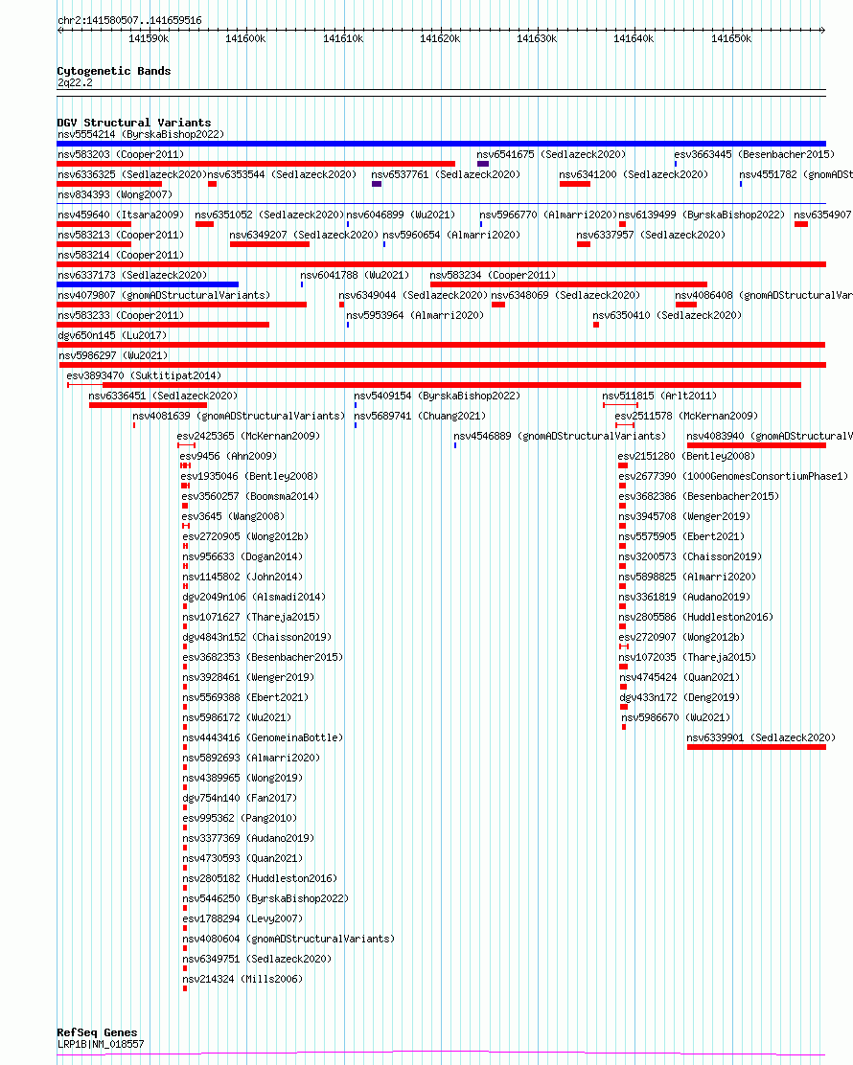Viewport: 853px width, 1065px height.
Task: Click the nsv956633 (Dogan2014) label
Action: coord(242,557)
